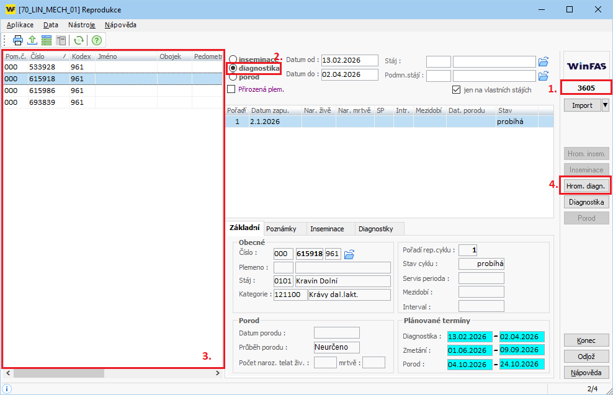This screenshot has width=613, height=395.
Task: Select the porod radio button
Action: [x=233, y=78]
